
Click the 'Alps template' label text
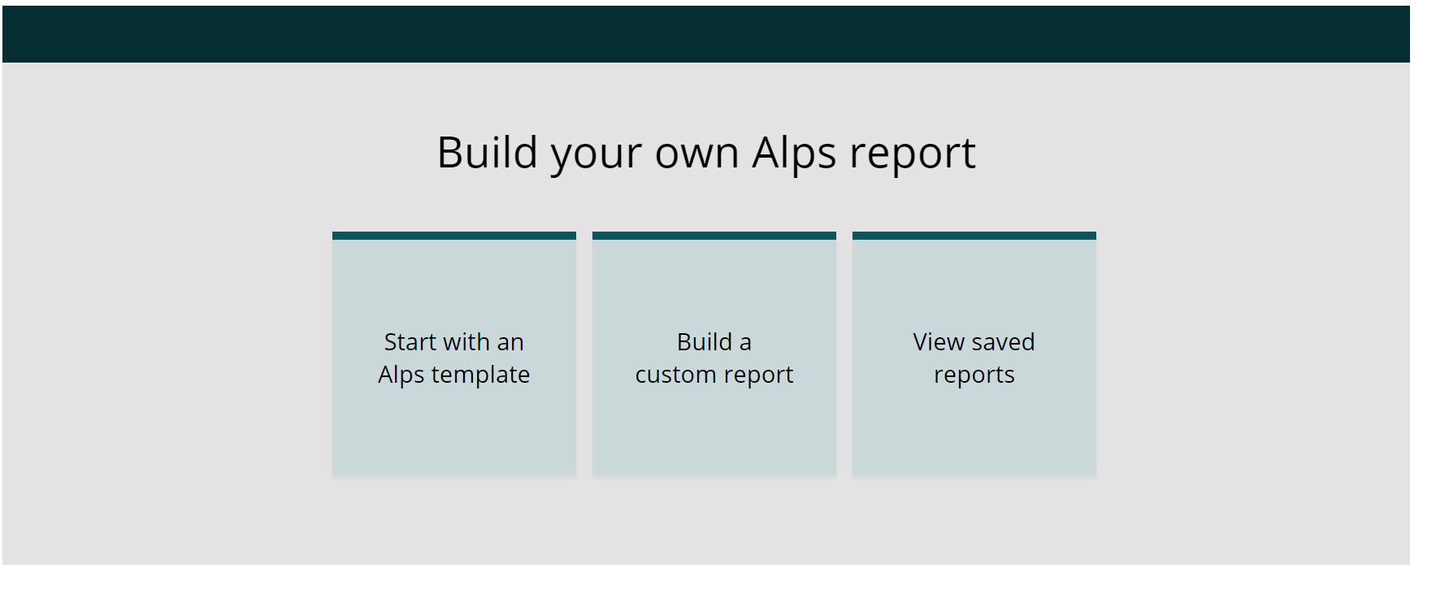(x=453, y=375)
